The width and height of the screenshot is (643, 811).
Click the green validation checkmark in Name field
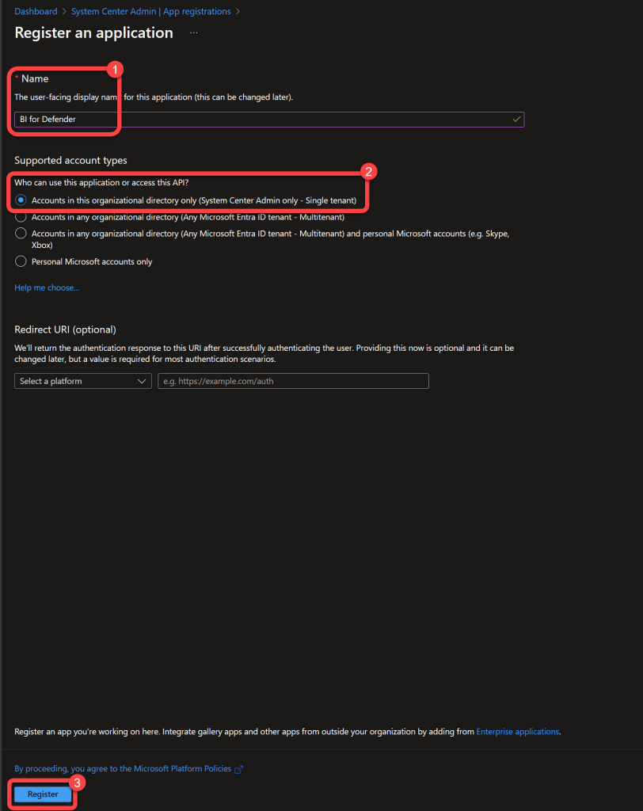coord(516,119)
